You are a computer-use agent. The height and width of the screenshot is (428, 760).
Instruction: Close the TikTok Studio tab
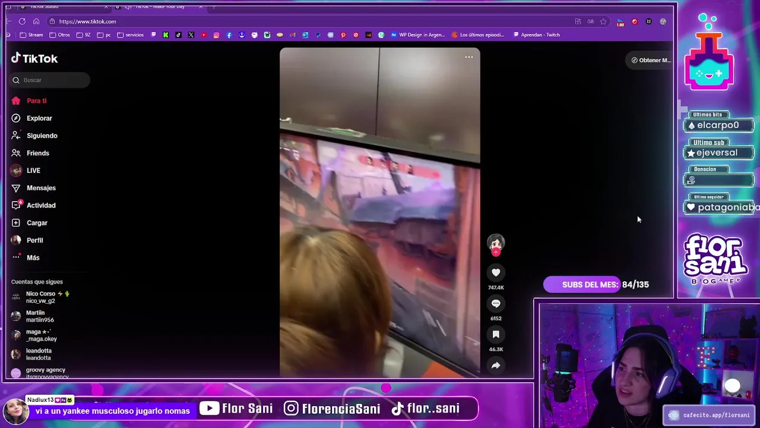tap(106, 7)
